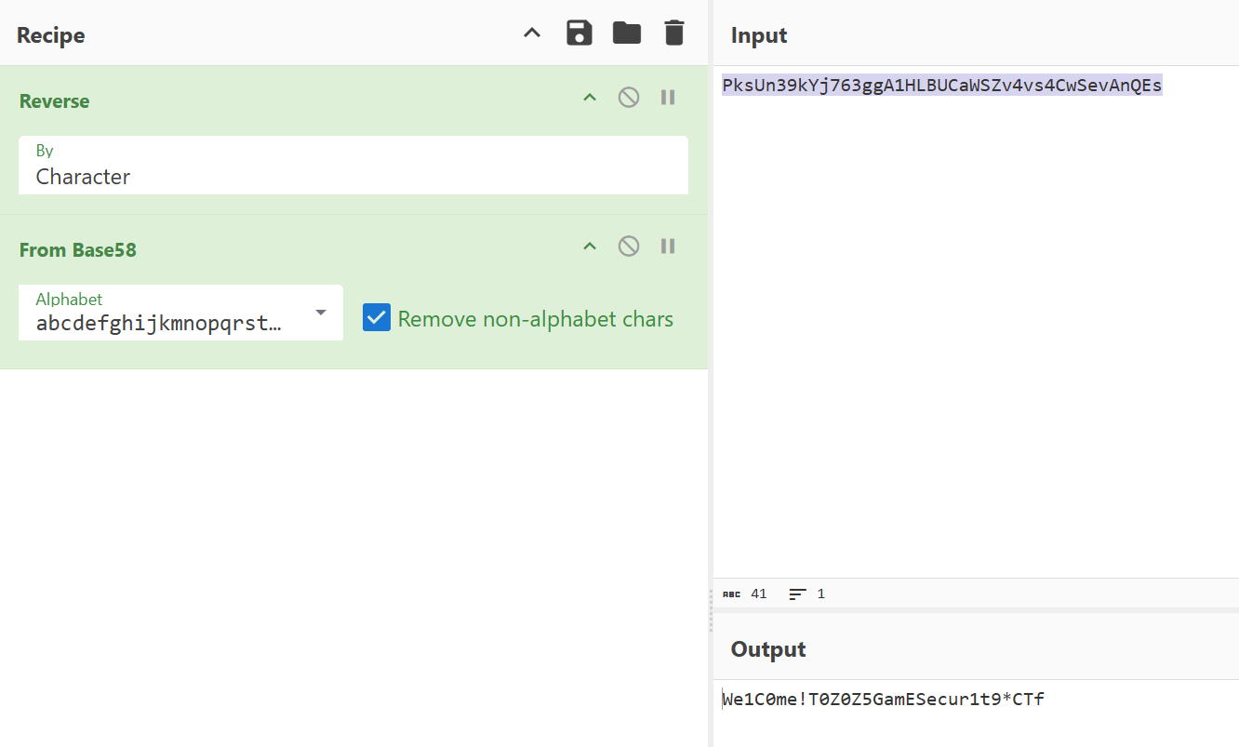The image size is (1239, 747).
Task: Click the Recipe pane heading
Action: [x=51, y=35]
